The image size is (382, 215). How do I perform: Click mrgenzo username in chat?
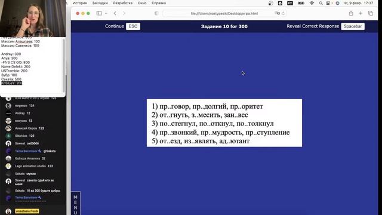pyautogui.click(x=21, y=106)
